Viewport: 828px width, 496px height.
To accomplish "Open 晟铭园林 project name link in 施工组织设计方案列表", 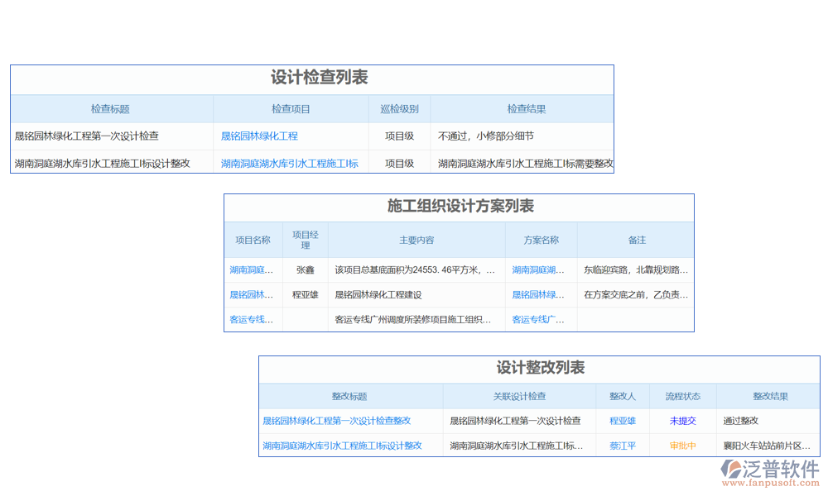I will [252, 294].
